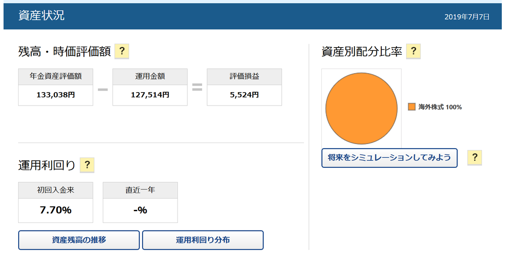Click the 運用金額 header cell
The image size is (506, 260).
coord(150,77)
